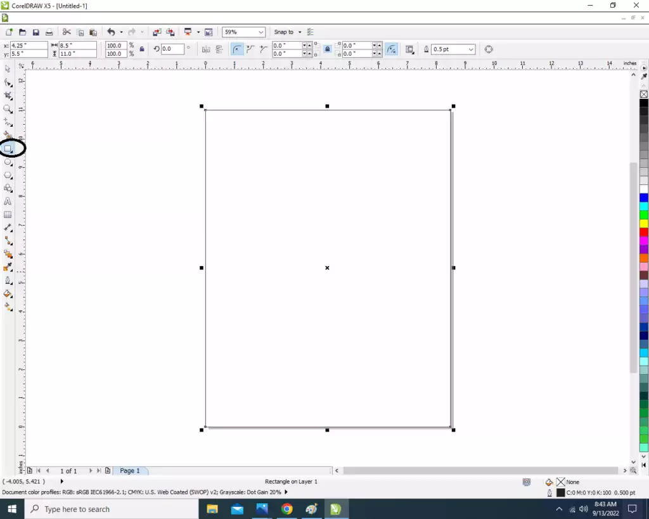Activate the Crop tool

[8, 96]
